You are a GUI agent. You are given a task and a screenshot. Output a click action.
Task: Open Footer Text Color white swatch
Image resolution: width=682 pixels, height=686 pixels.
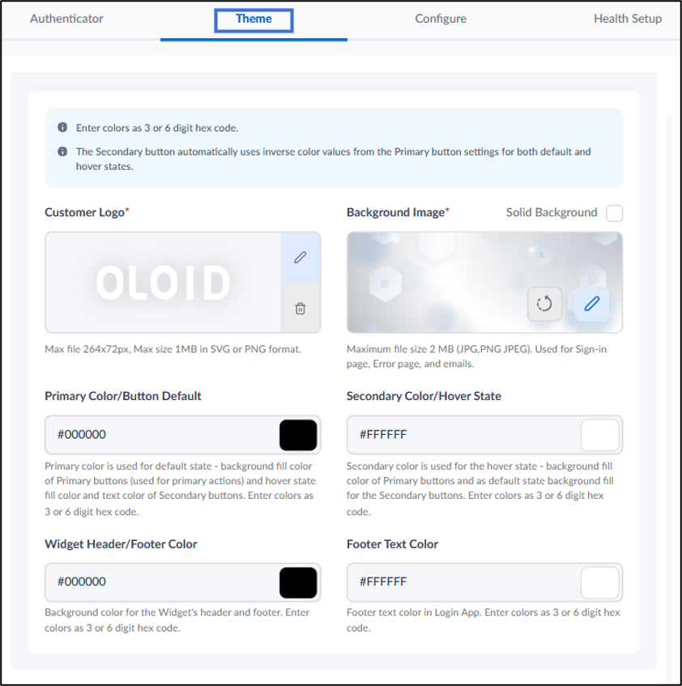(599, 582)
